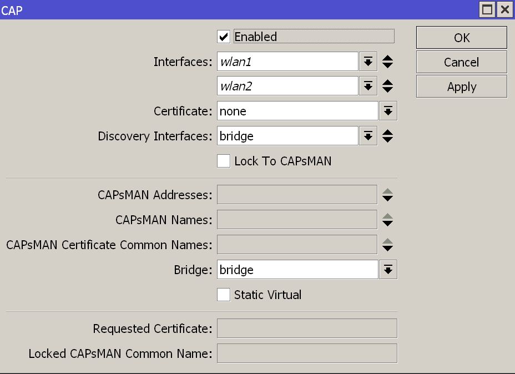Open Certificate dropdown list
Image resolution: width=515 pixels, height=374 pixels.
pyautogui.click(x=388, y=111)
